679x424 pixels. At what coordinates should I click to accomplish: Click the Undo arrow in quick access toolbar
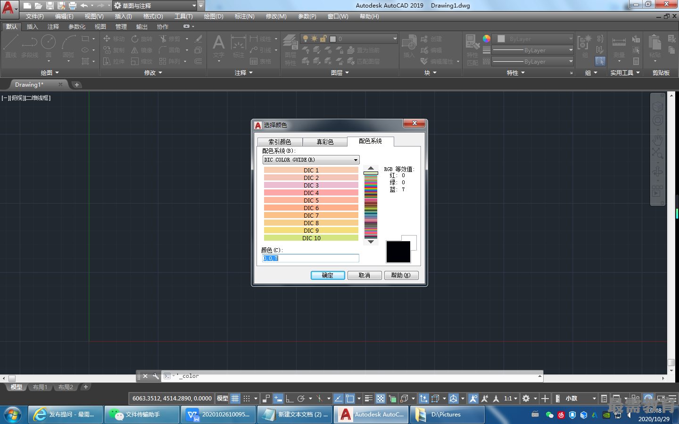click(x=84, y=6)
